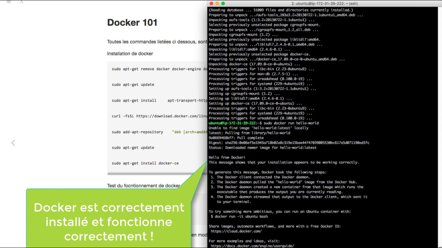Viewport: 442px width, 248px height.
Task: Click the 'curl -fsSL https://download.docker.com' line
Action: tap(159, 116)
